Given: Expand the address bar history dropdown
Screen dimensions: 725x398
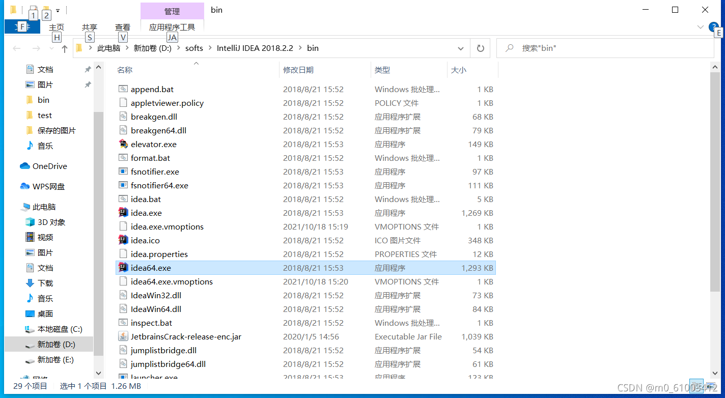Looking at the screenshot, I should pyautogui.click(x=461, y=48).
